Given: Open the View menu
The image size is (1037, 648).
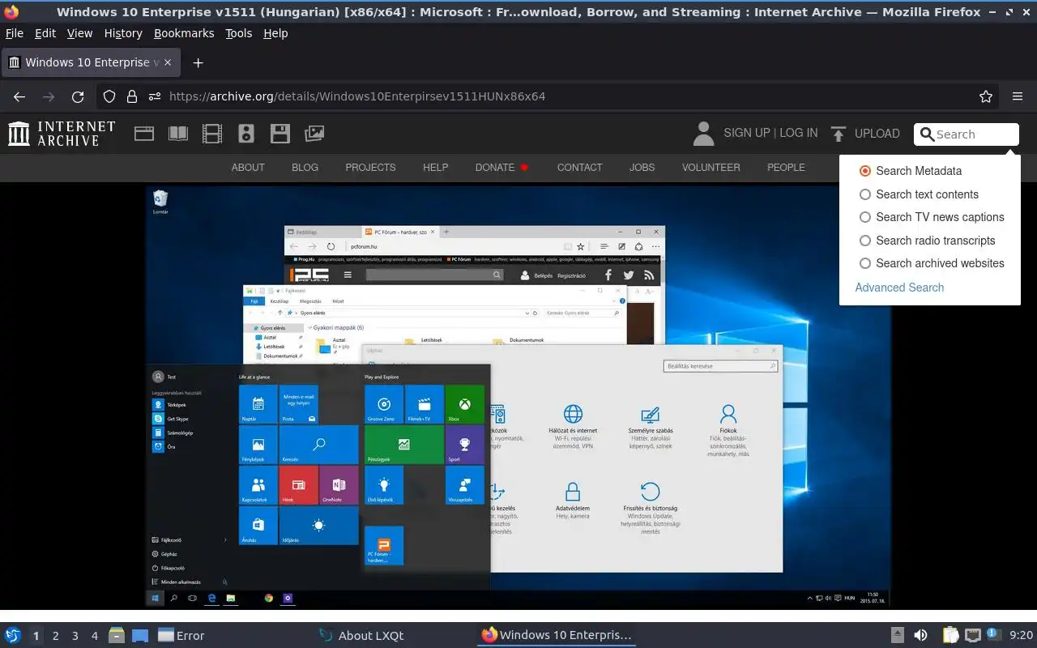Looking at the screenshot, I should click(x=79, y=33).
